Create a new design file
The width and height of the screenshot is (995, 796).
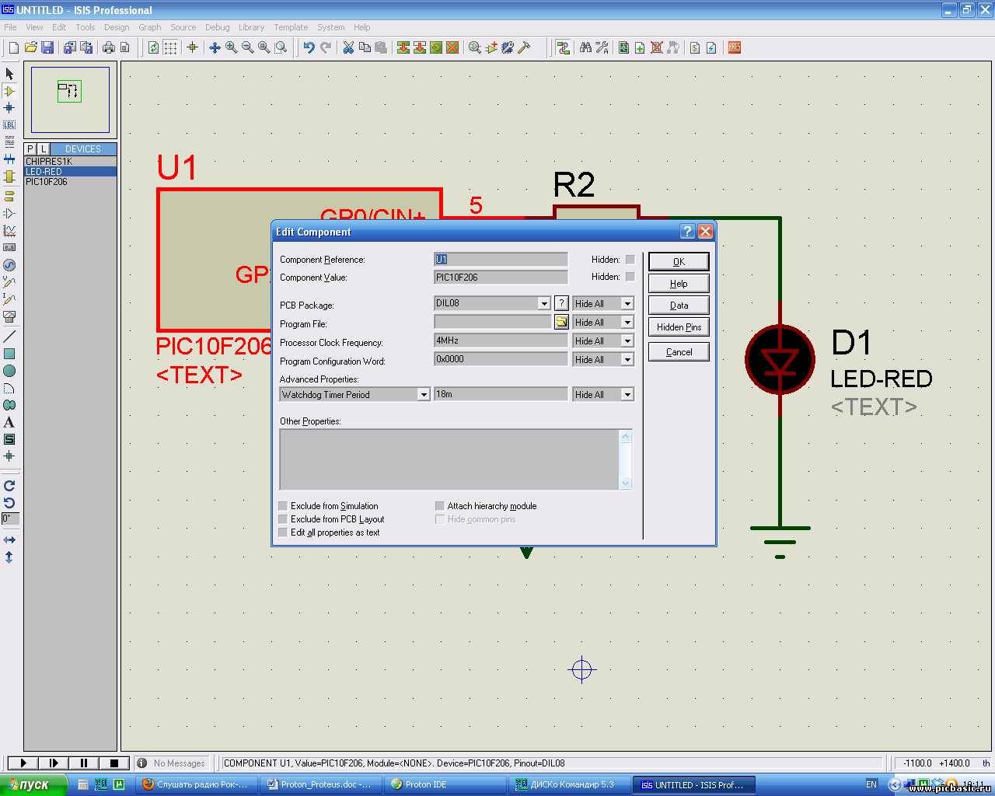click(13, 47)
